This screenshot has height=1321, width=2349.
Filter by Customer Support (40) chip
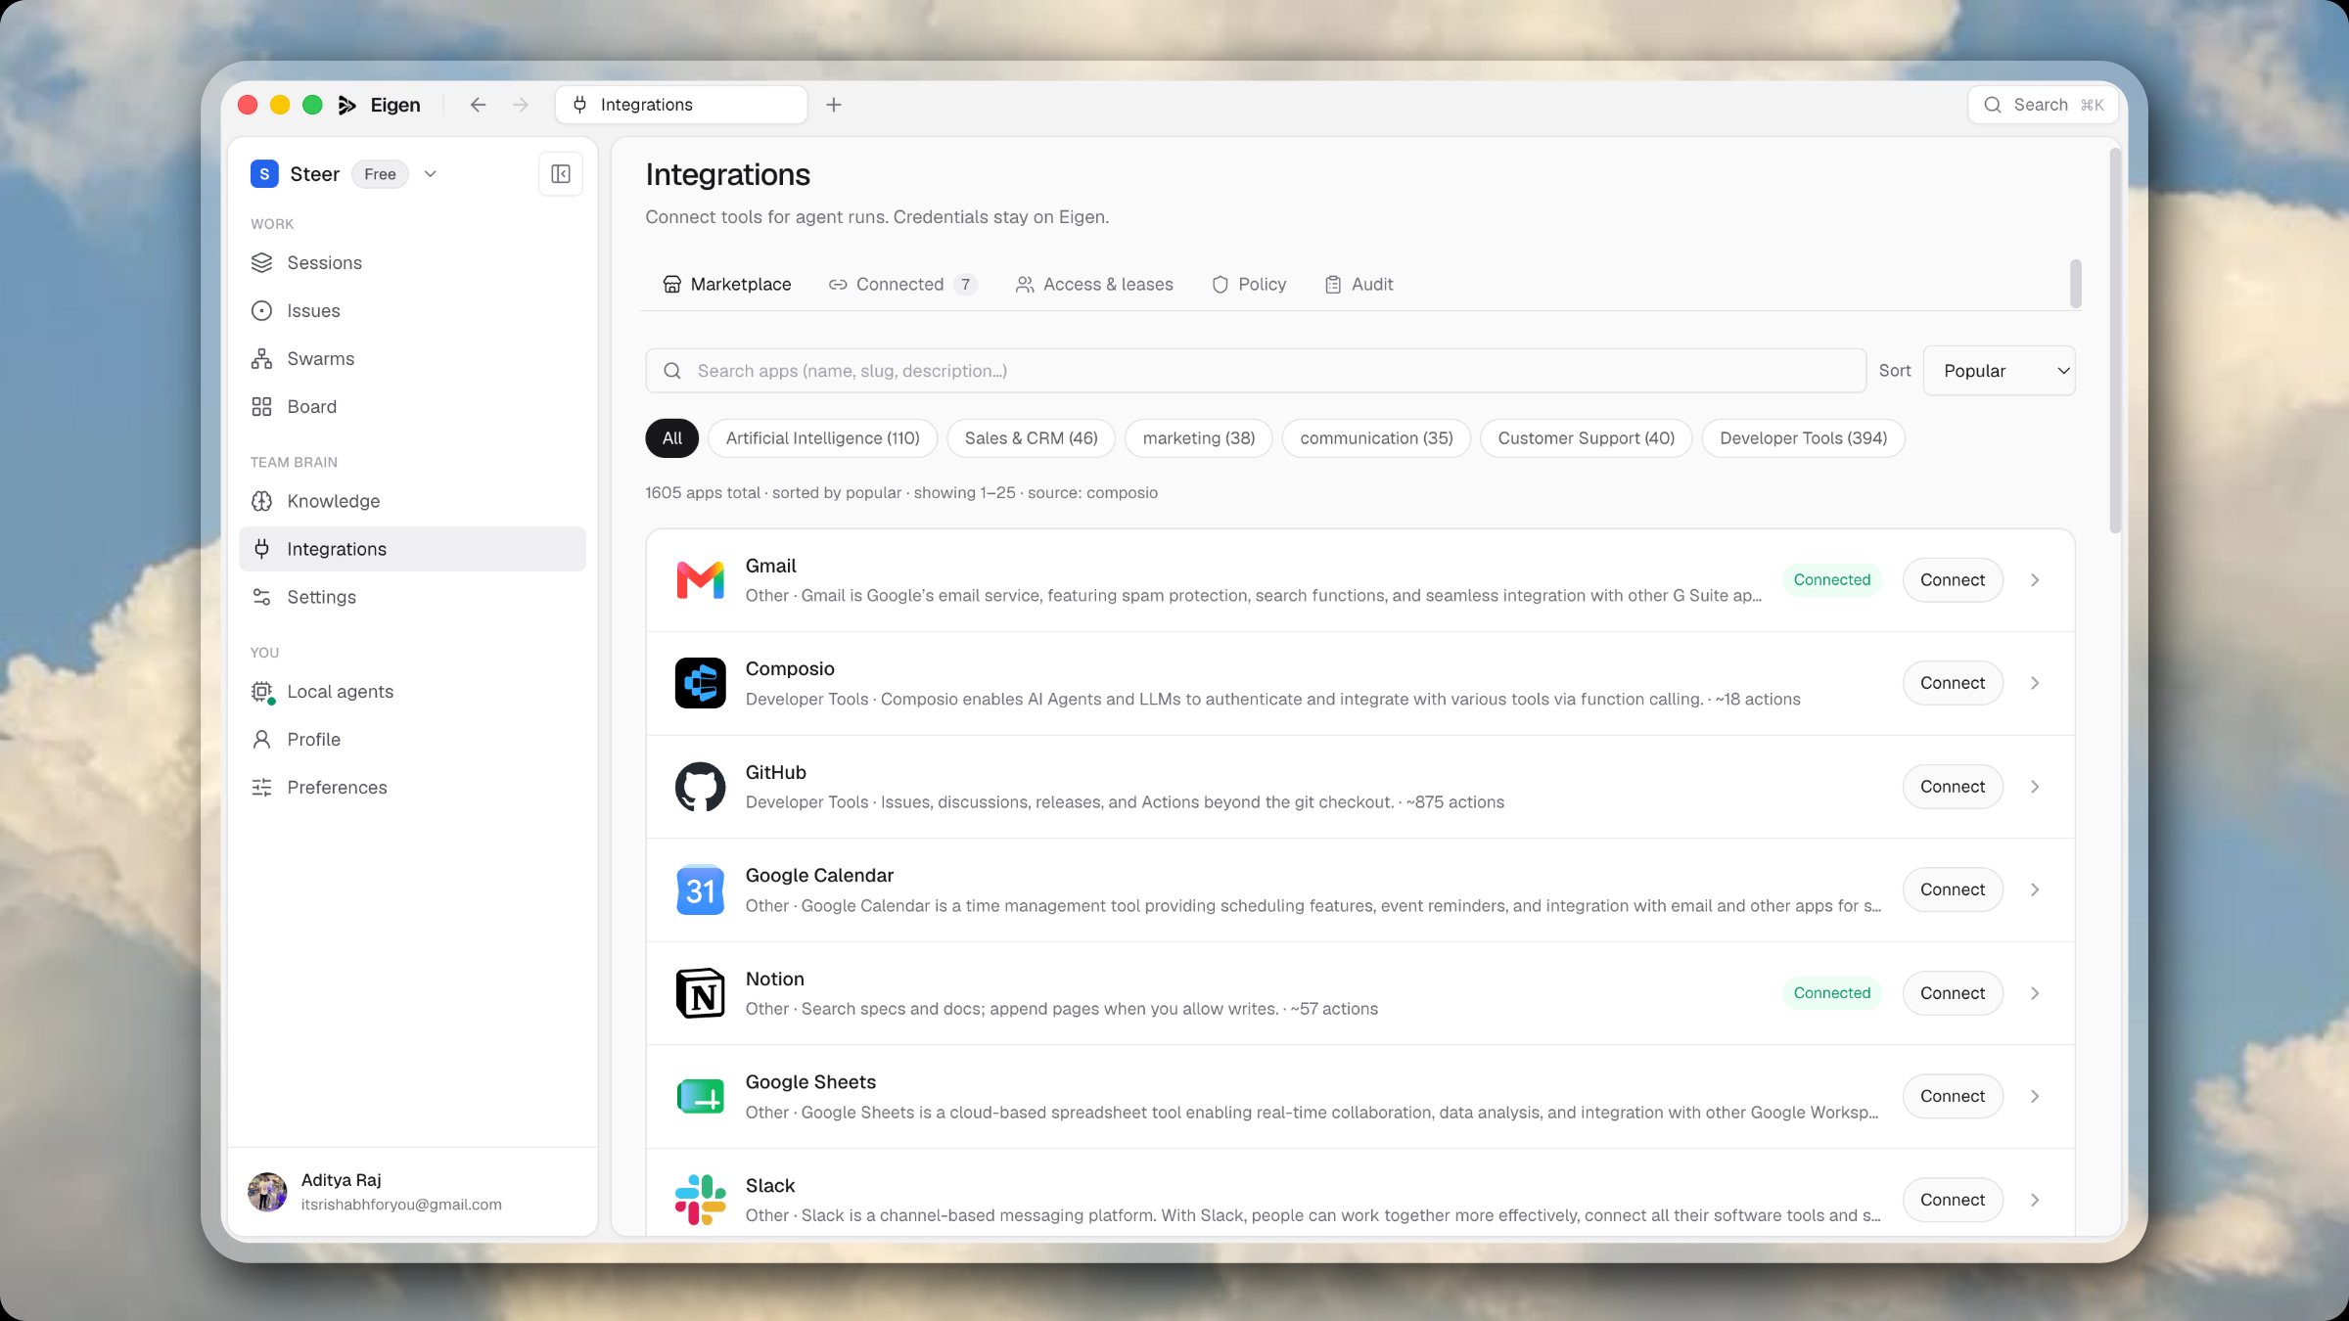[x=1586, y=438]
